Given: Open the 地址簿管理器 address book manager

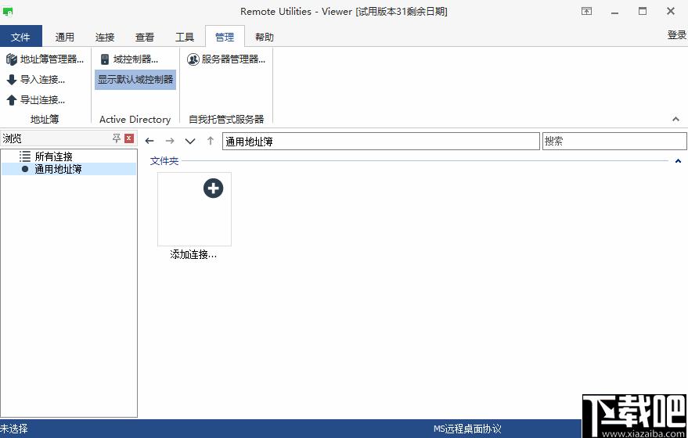Looking at the screenshot, I should 45,59.
